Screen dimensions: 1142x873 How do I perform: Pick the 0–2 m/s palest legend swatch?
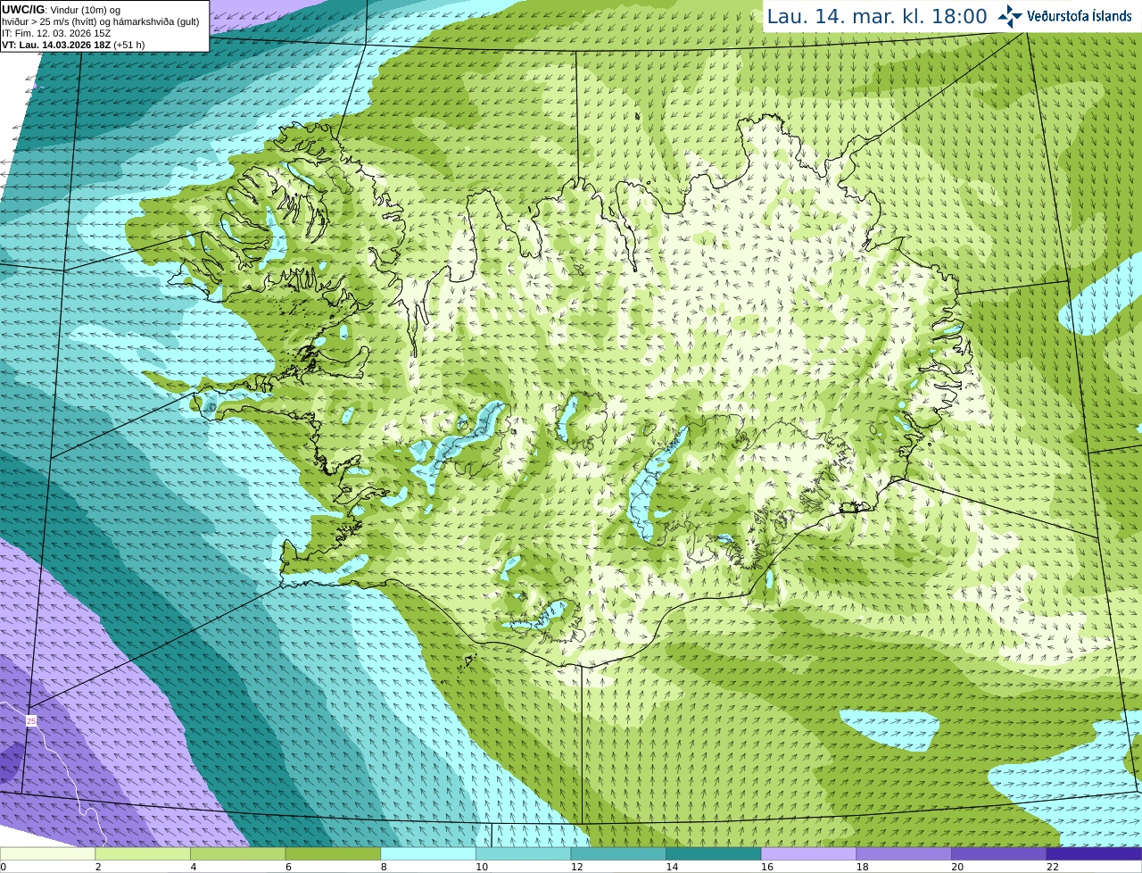[x=47, y=853]
